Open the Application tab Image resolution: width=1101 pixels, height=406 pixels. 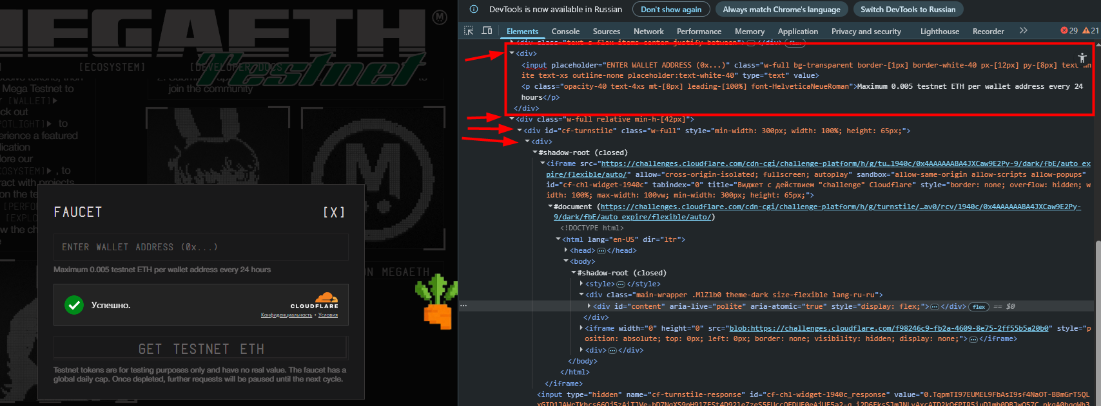(x=798, y=31)
